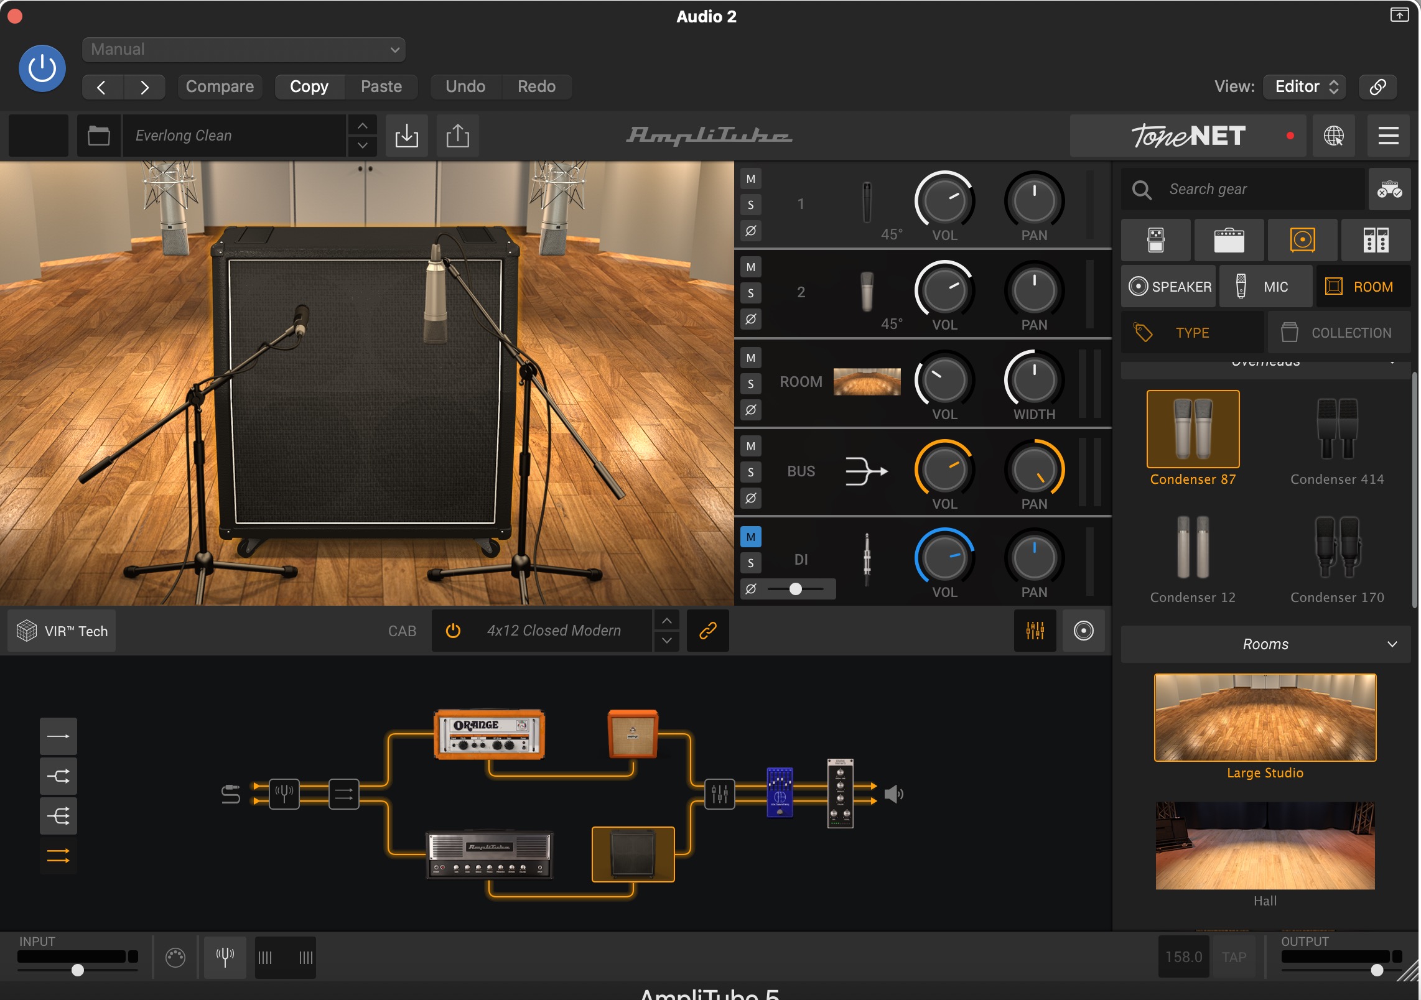Viewport: 1421px width, 1000px height.
Task: Step to next preset with down chevron
Action: tap(362, 146)
